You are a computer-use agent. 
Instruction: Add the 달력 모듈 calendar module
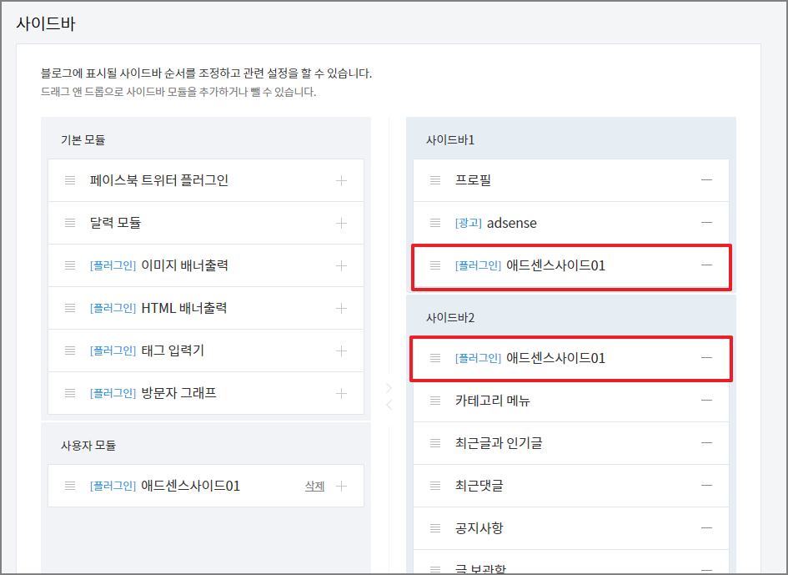click(341, 222)
